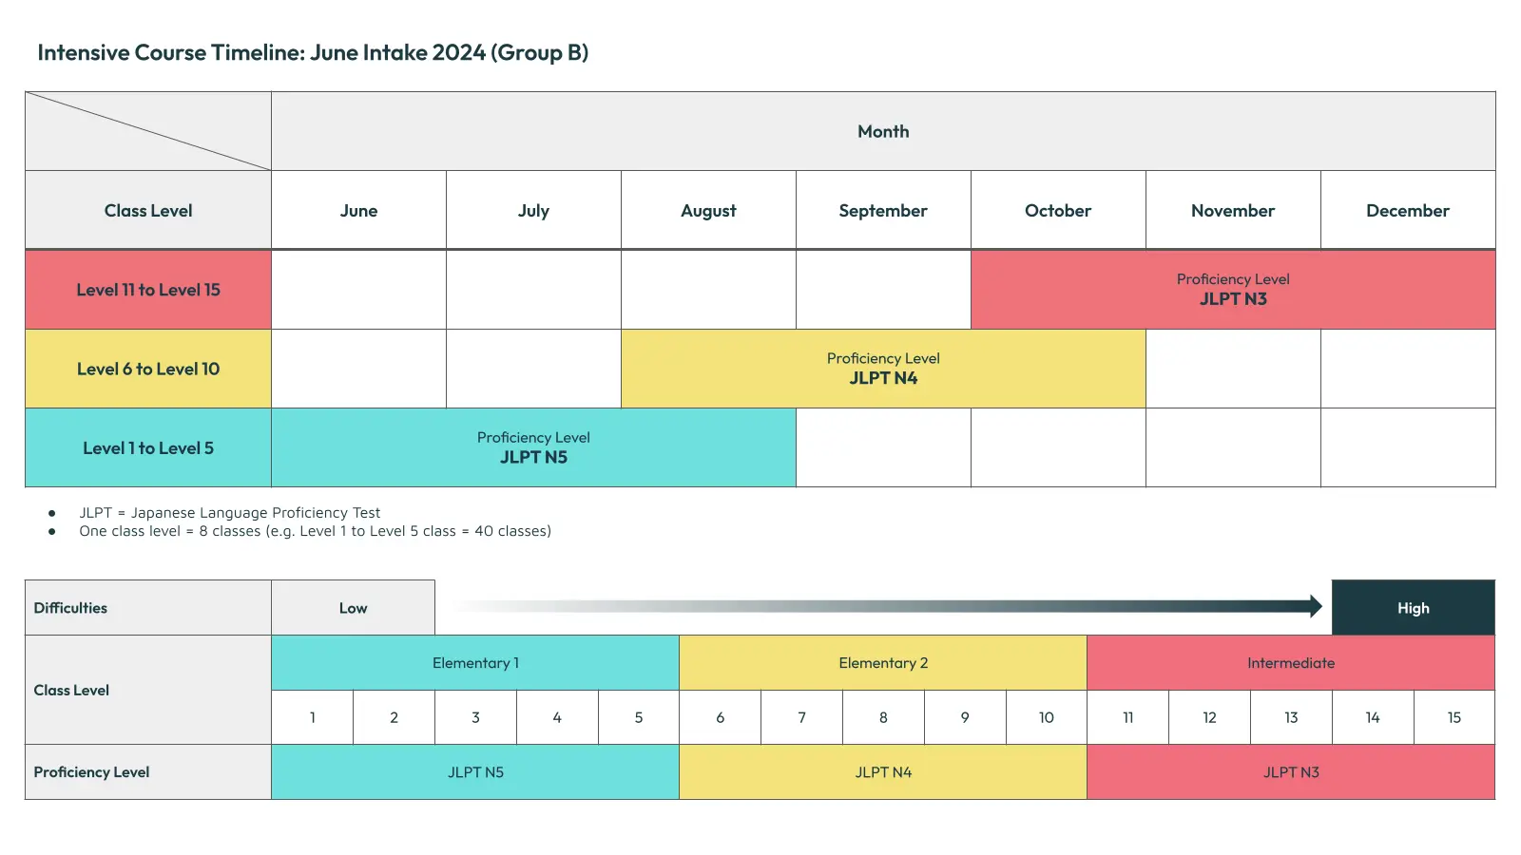
Task: Click the teal JLPT N5 timeline bar under June–August
Action: pos(533,448)
